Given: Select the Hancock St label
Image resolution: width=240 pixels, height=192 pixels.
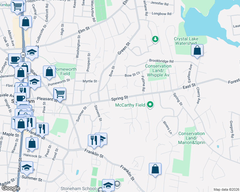Looking at the screenshot, I should pos(32,156).
